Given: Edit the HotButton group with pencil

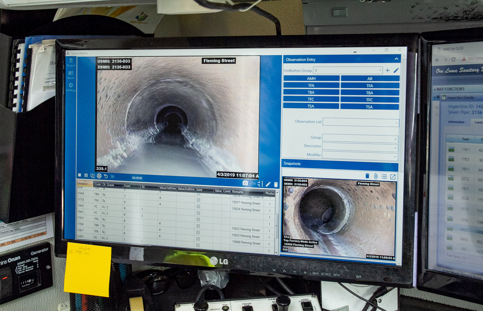Looking at the screenshot, I should [x=396, y=70].
